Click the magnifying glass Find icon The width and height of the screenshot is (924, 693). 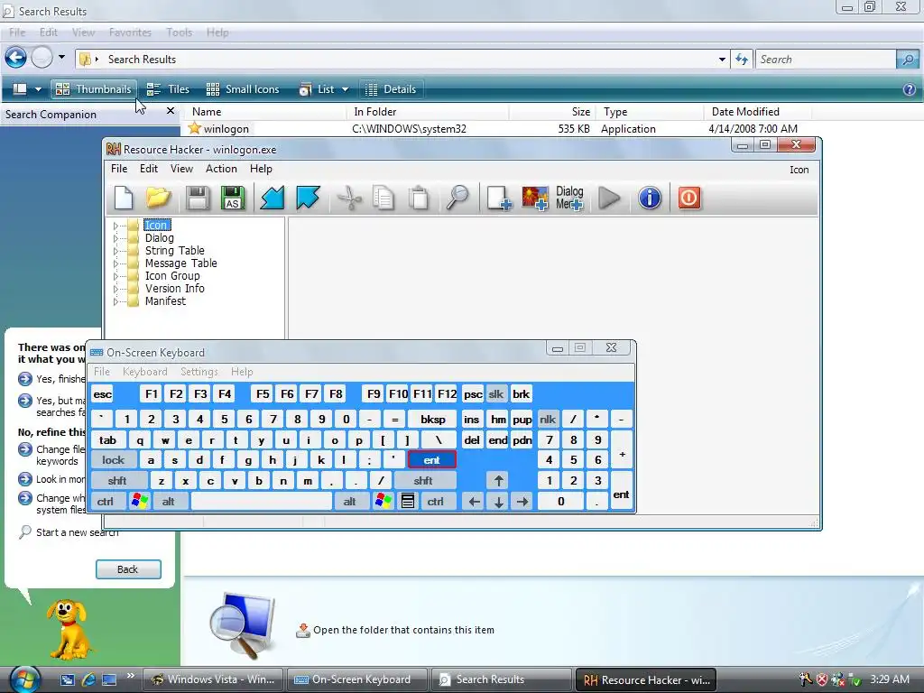[457, 198]
